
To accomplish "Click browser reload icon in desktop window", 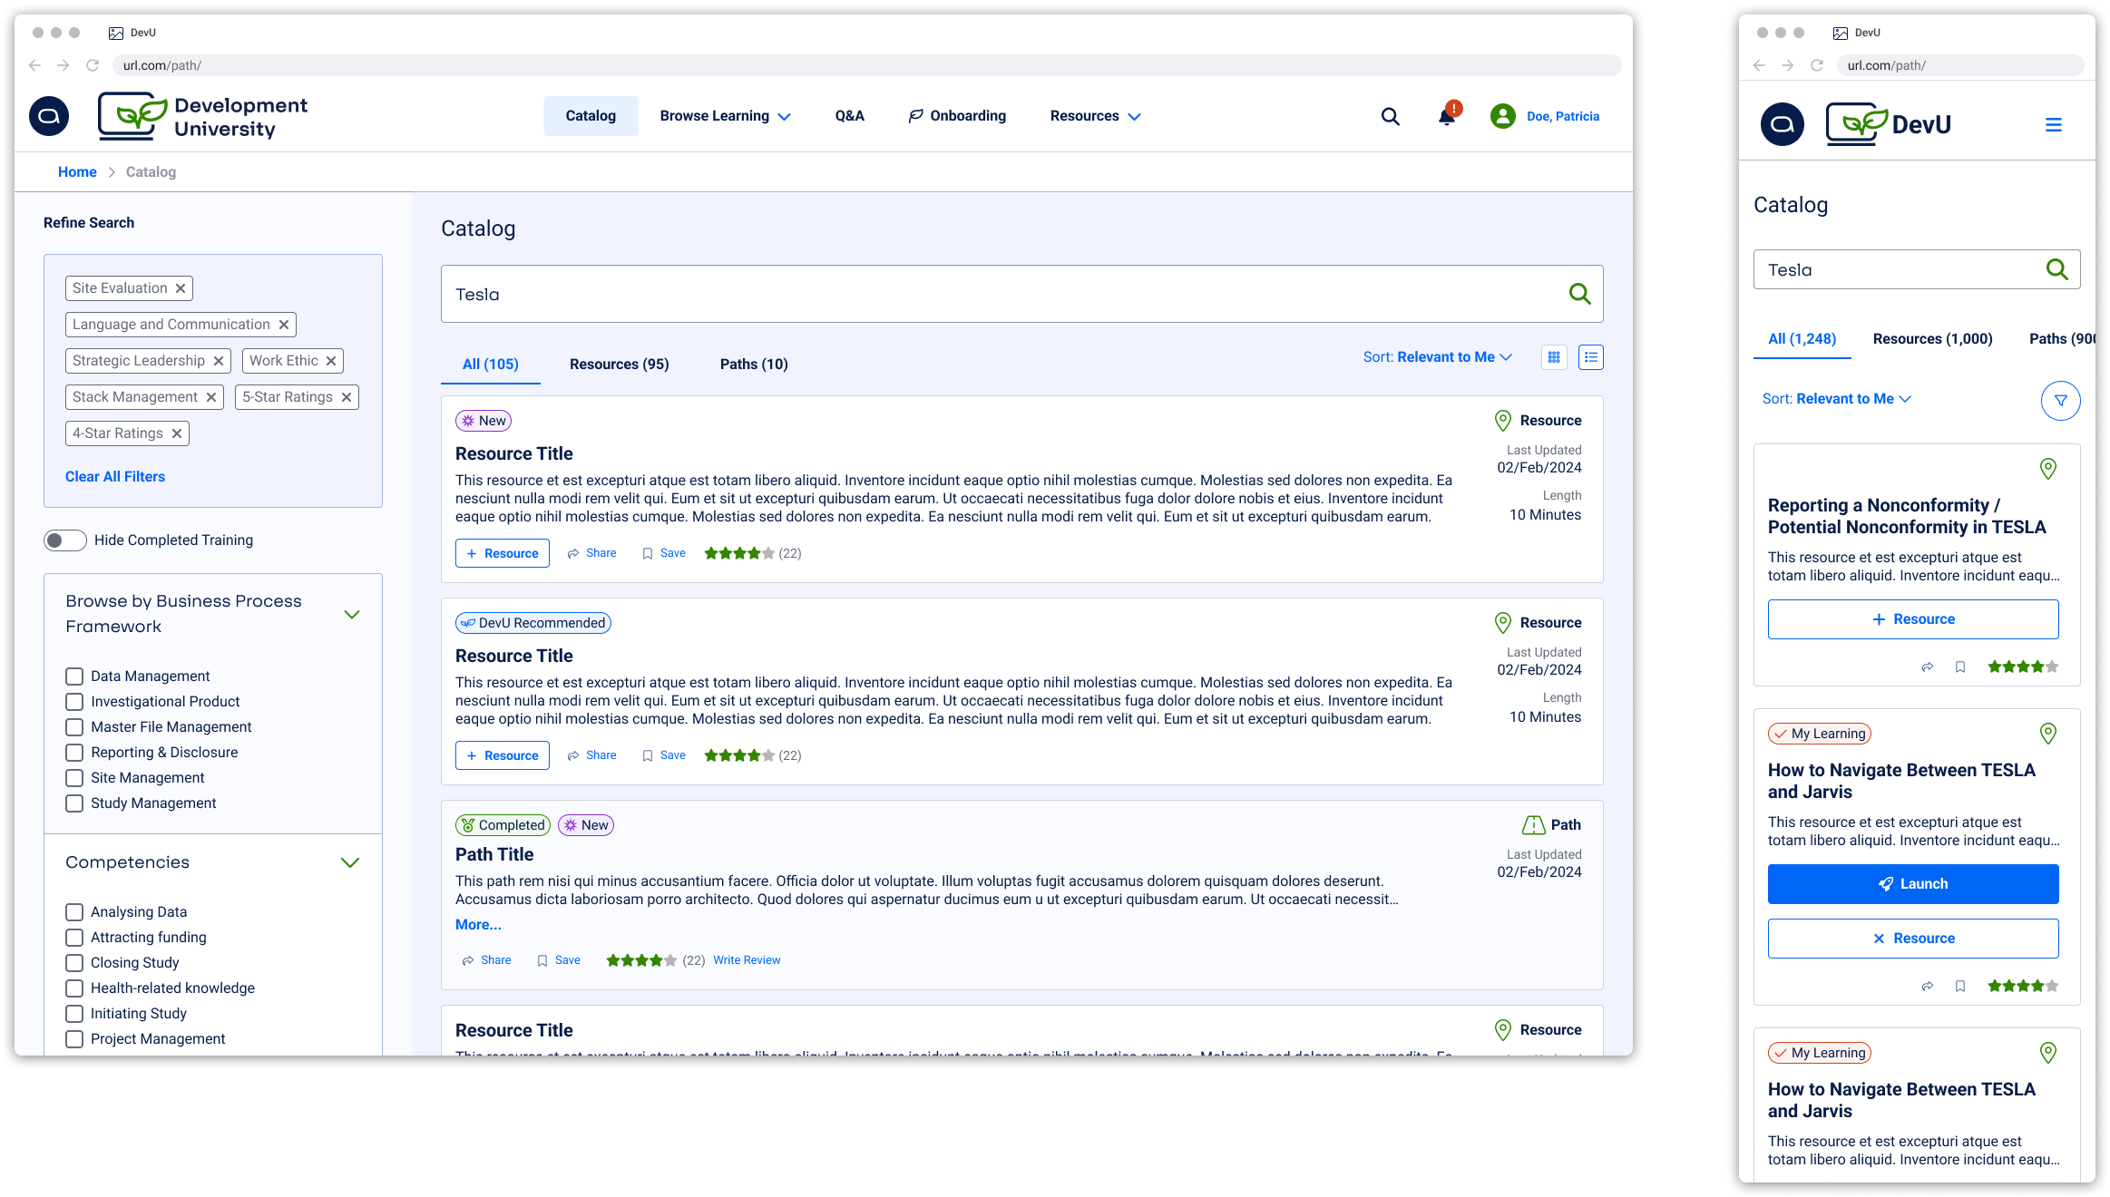I will 93,65.
